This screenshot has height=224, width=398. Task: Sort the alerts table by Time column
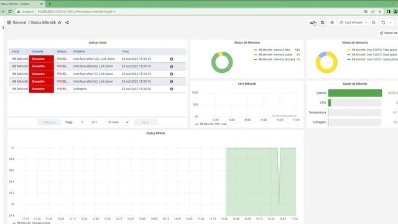(x=125, y=52)
